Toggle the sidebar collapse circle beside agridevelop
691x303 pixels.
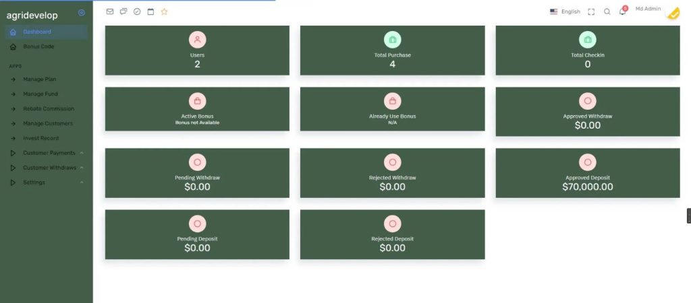[82, 13]
